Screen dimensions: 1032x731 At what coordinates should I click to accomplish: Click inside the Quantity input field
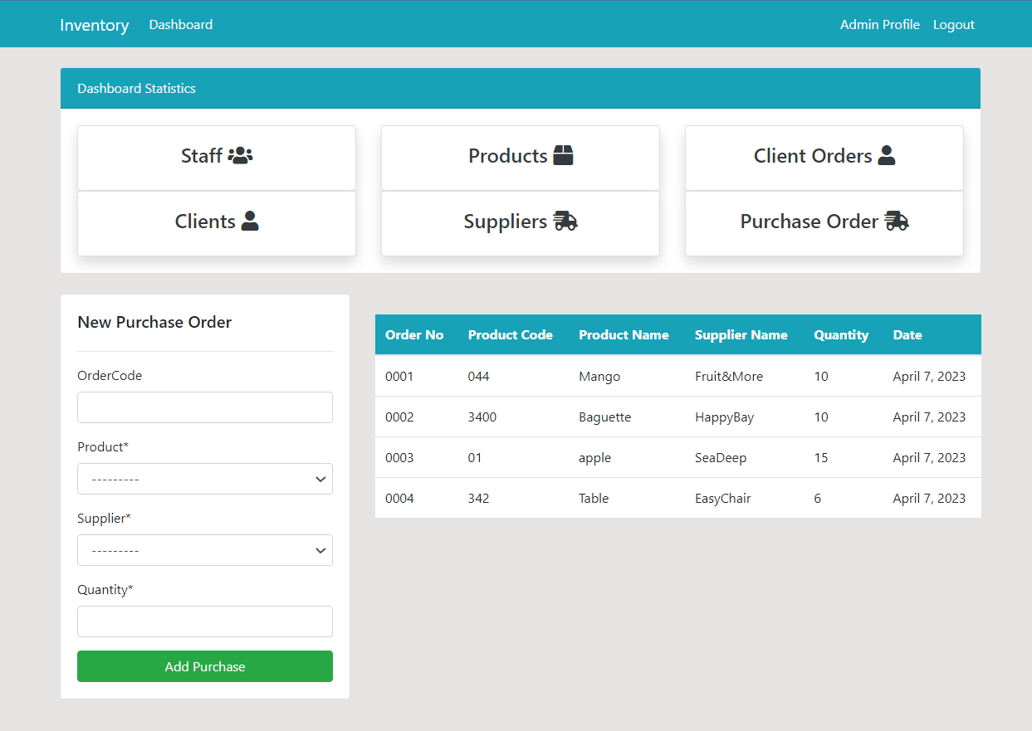coord(204,621)
